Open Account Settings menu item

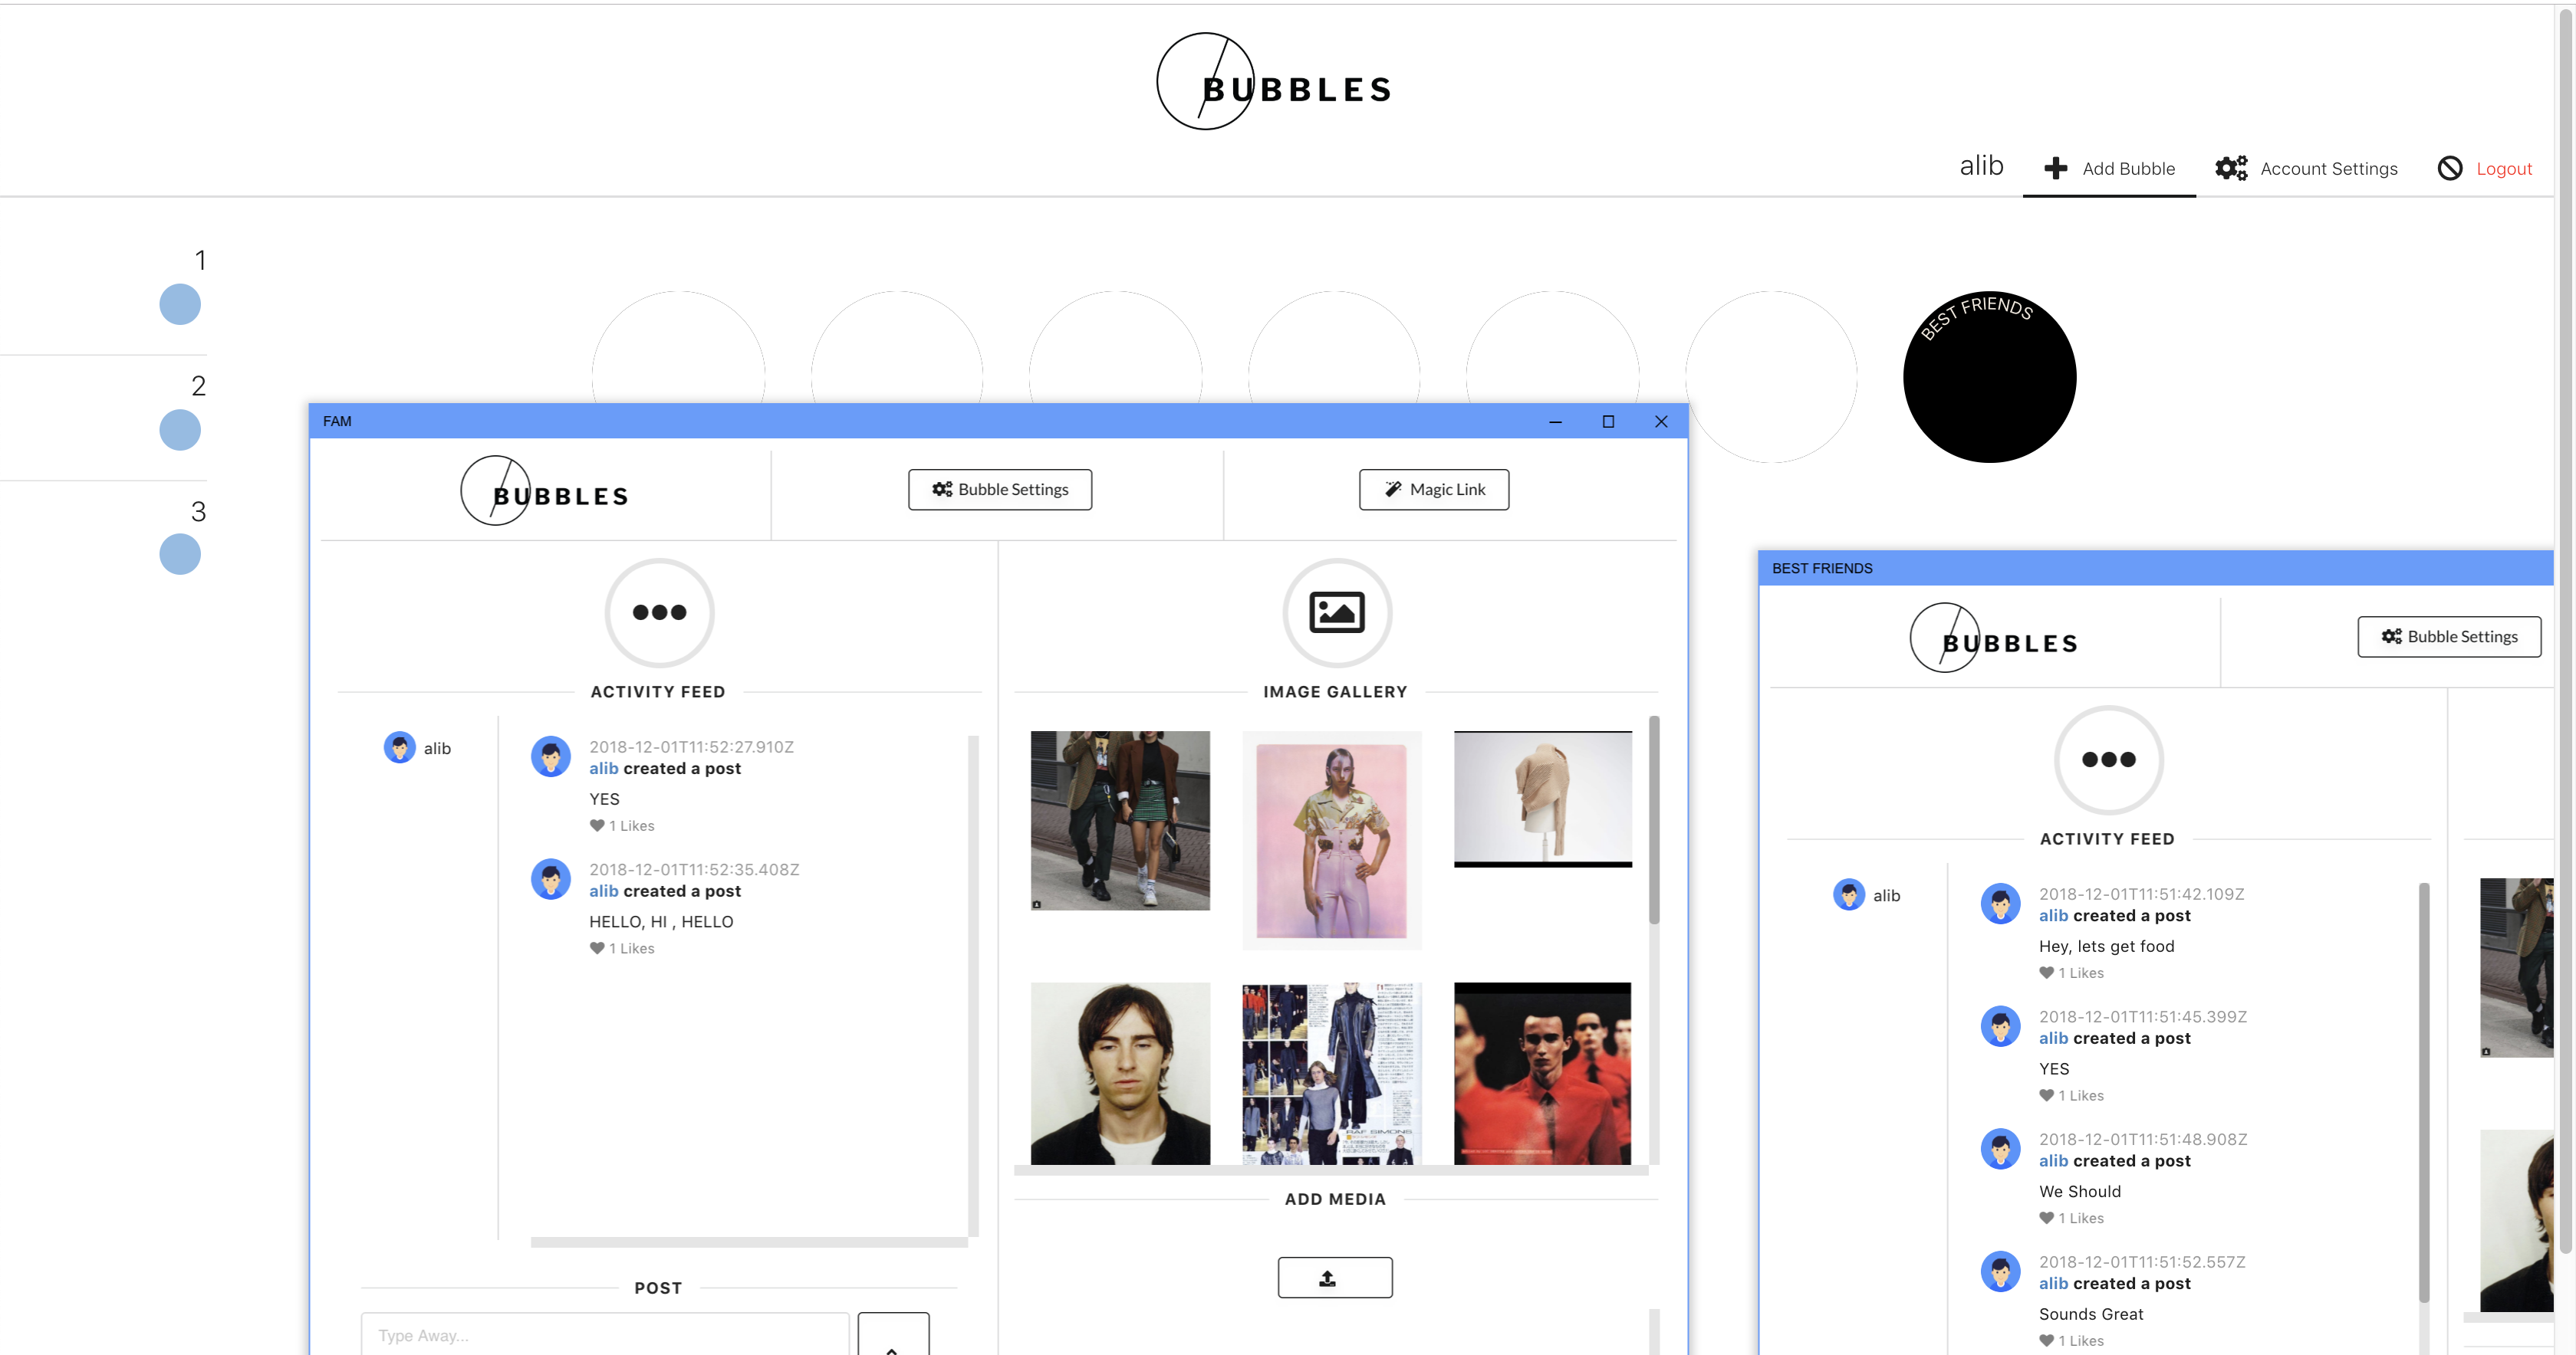click(x=2306, y=168)
